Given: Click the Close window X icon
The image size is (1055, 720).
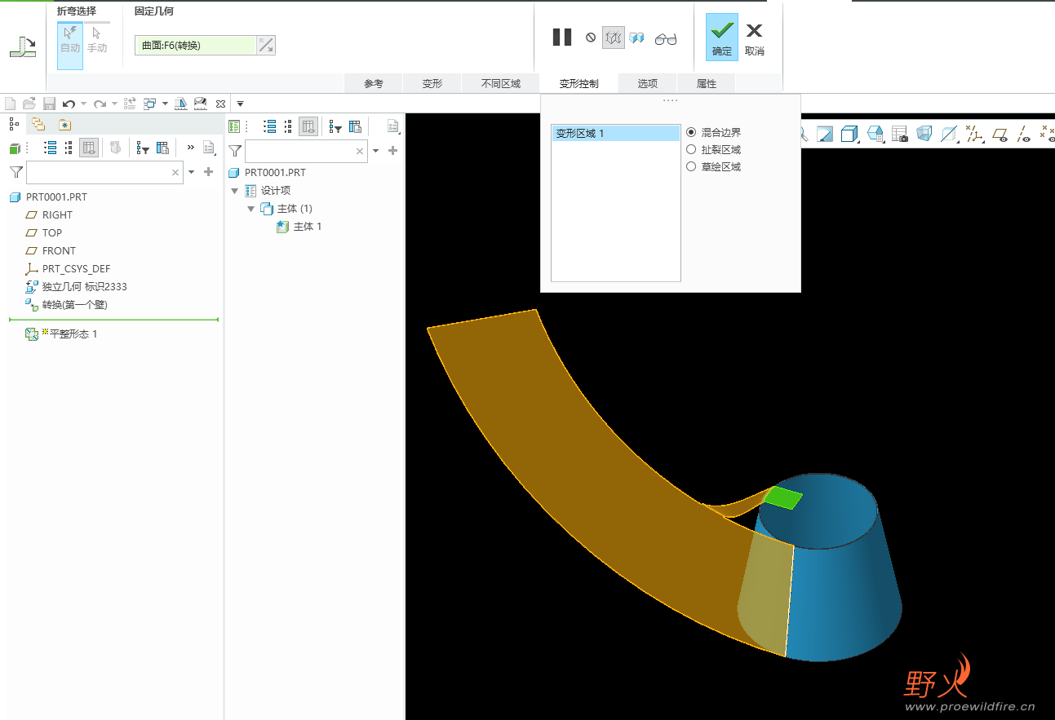Looking at the screenshot, I should coord(220,104).
